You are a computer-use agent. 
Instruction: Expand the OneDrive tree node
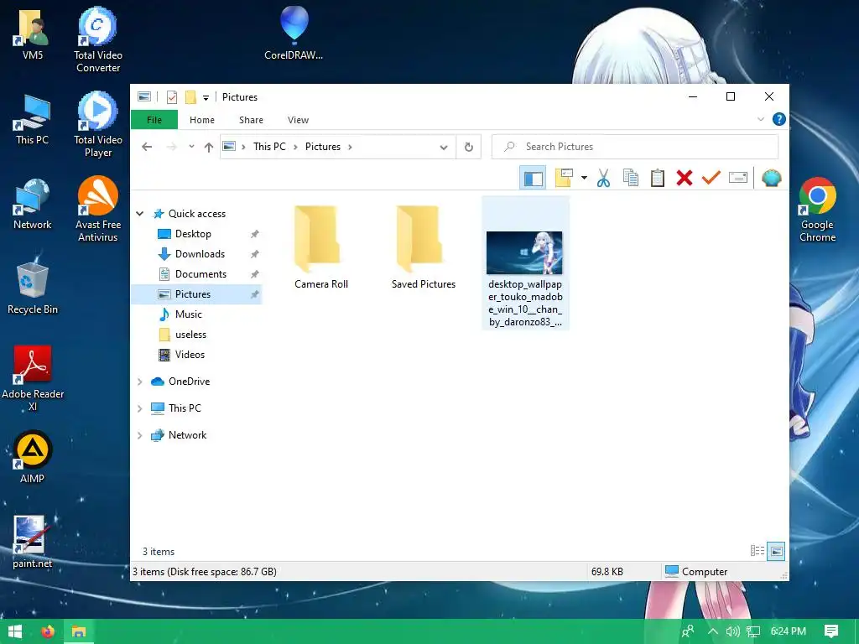(x=140, y=382)
